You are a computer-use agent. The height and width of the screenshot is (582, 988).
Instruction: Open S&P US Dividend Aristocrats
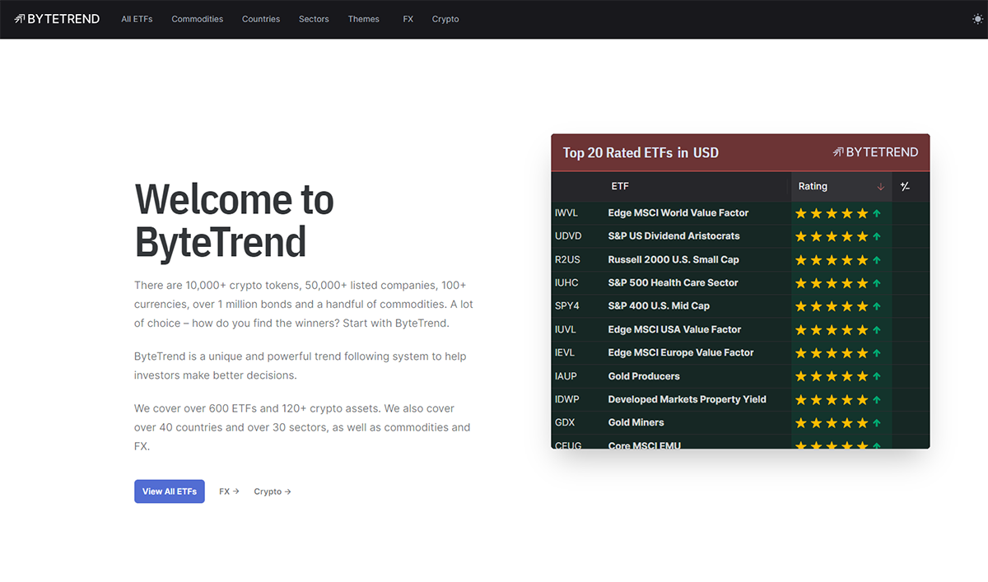click(674, 236)
